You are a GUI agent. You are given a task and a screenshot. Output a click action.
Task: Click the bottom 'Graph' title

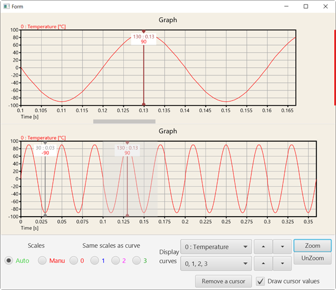click(168, 131)
